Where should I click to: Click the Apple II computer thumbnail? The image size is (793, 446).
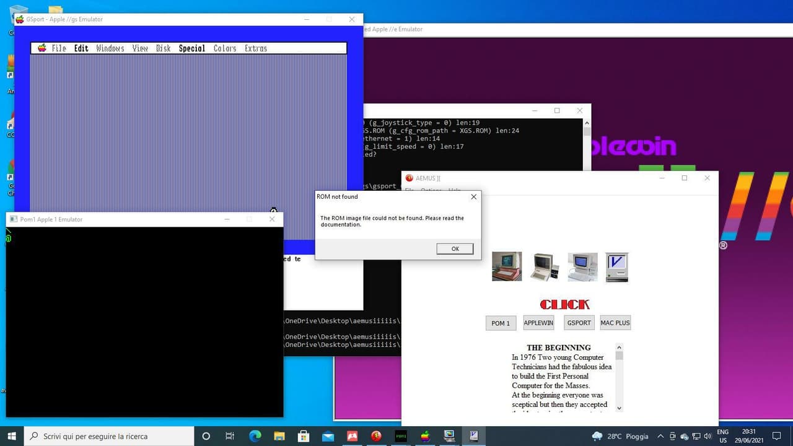[x=545, y=267]
